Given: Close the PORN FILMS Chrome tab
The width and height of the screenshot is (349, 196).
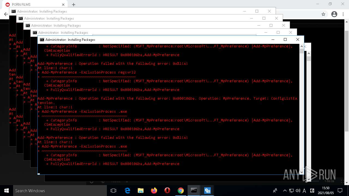Looking at the screenshot, I should [63, 4].
